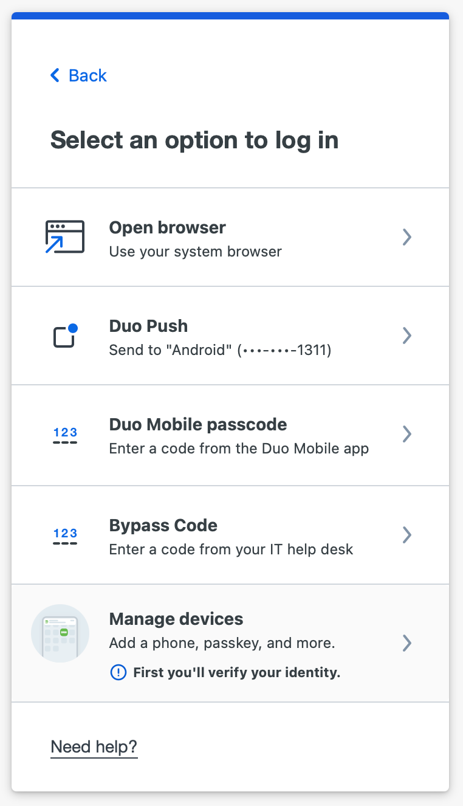Click "Enter a code from your IT help desk"
This screenshot has height=806, width=463.
pyautogui.click(x=231, y=549)
